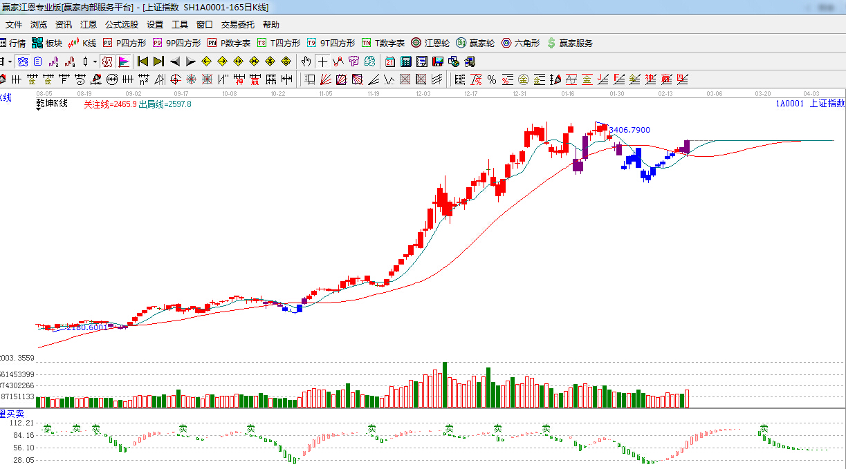
Task: Jump to first bar with yellow arrow
Action: (x=143, y=61)
